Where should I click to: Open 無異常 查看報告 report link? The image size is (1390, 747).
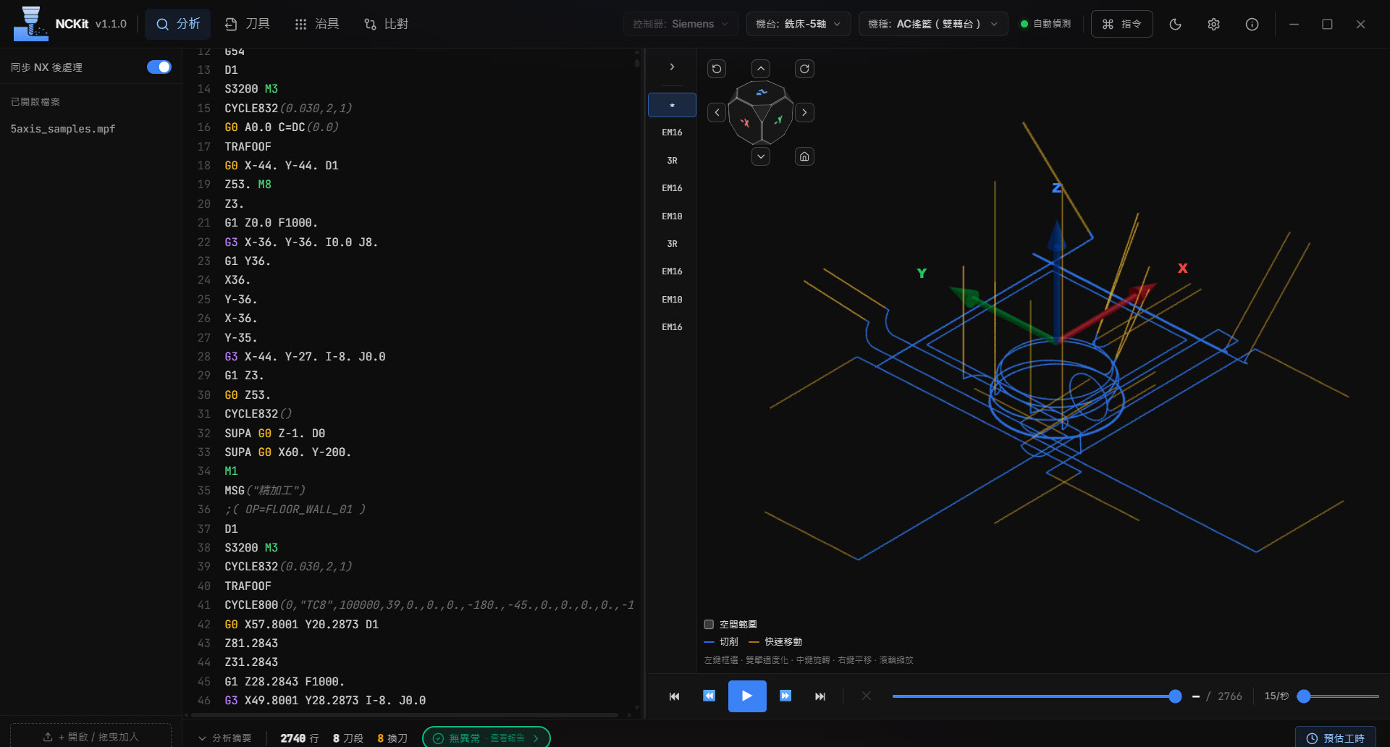(x=486, y=738)
